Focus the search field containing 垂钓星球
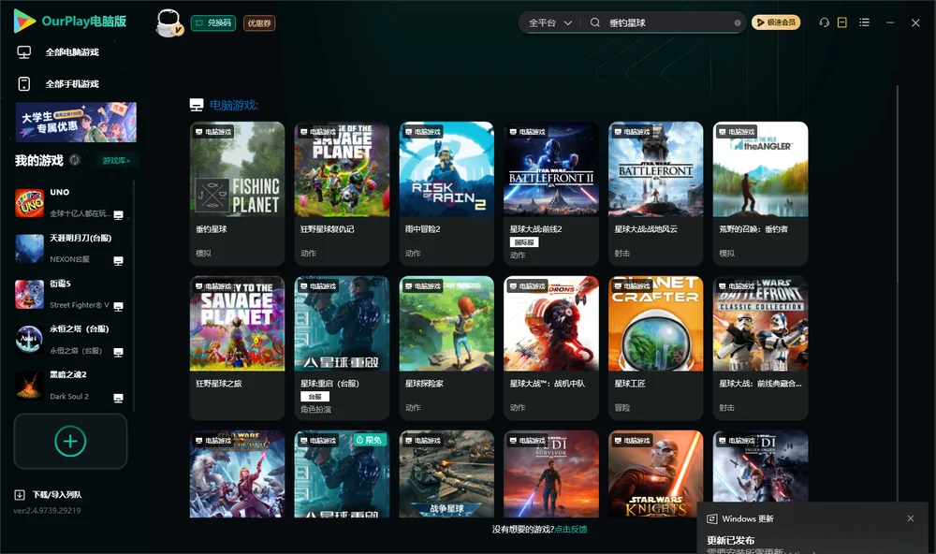Screen dimensions: 936x554 [x=668, y=22]
